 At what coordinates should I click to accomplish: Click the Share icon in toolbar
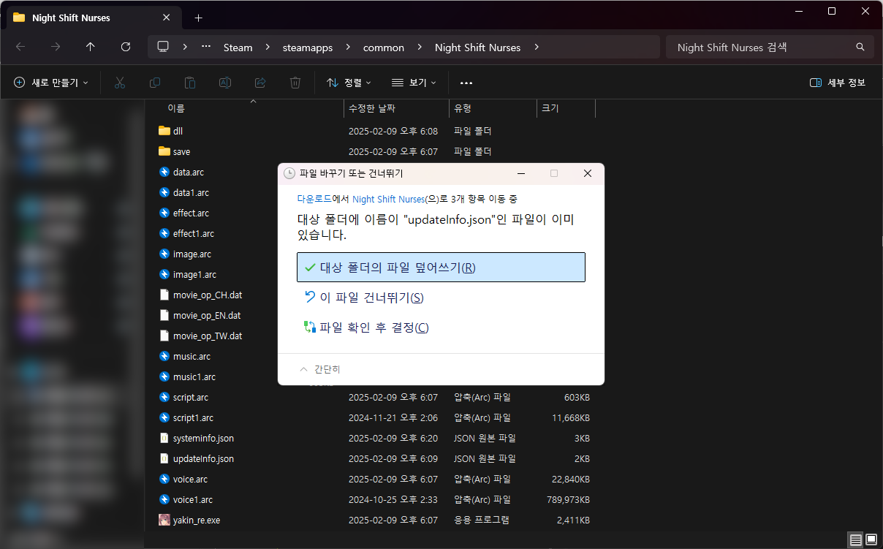(x=260, y=83)
